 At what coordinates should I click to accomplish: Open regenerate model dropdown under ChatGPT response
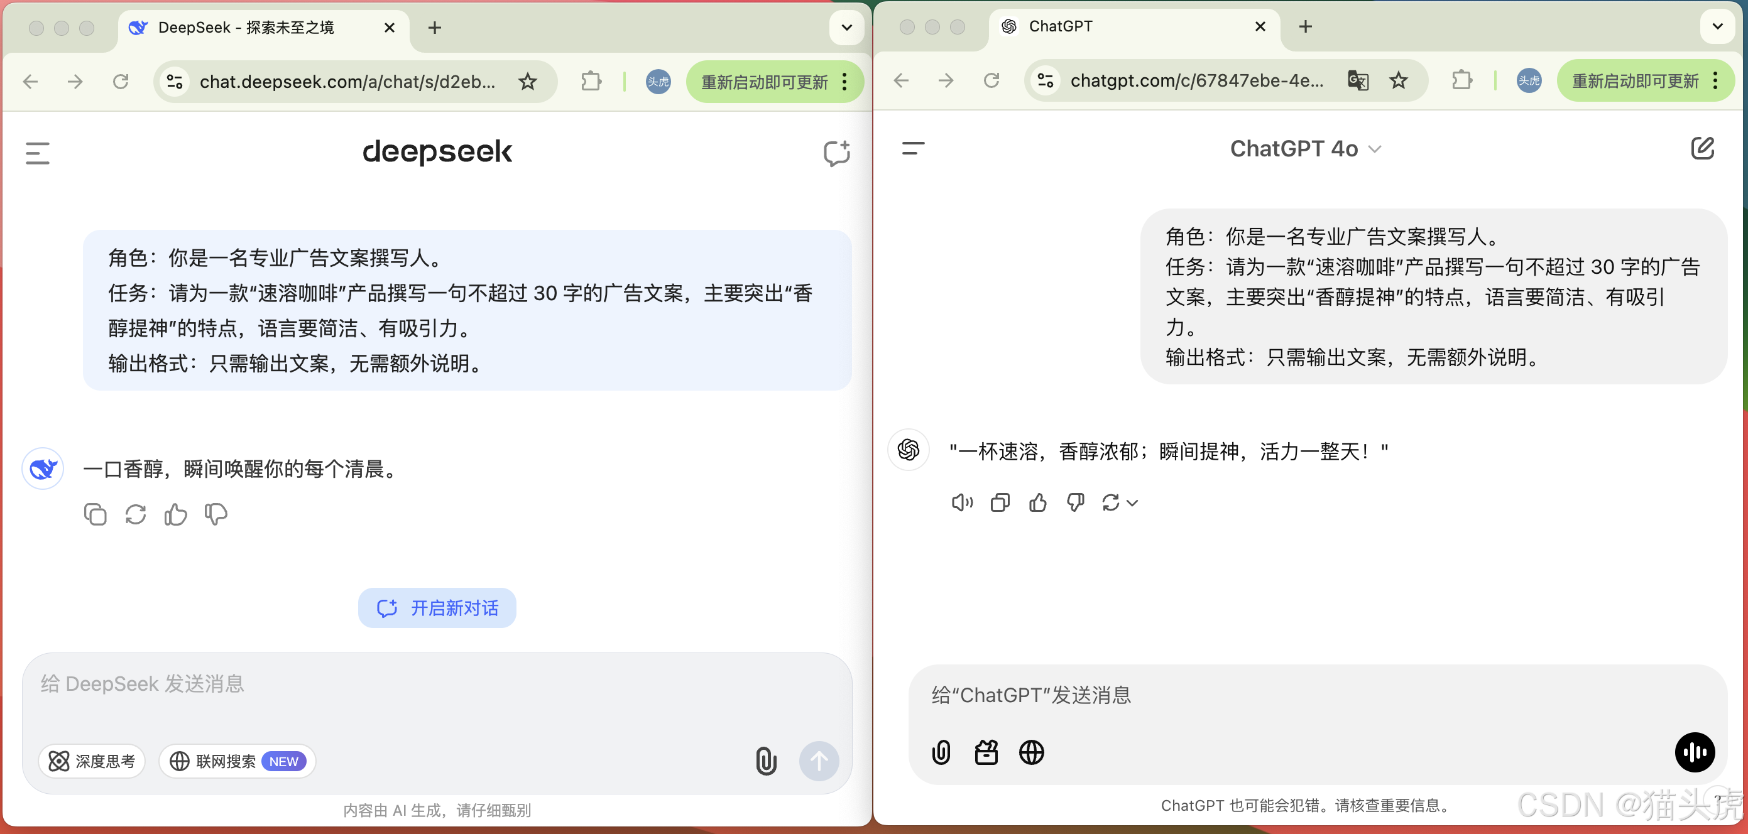pyautogui.click(x=1120, y=502)
